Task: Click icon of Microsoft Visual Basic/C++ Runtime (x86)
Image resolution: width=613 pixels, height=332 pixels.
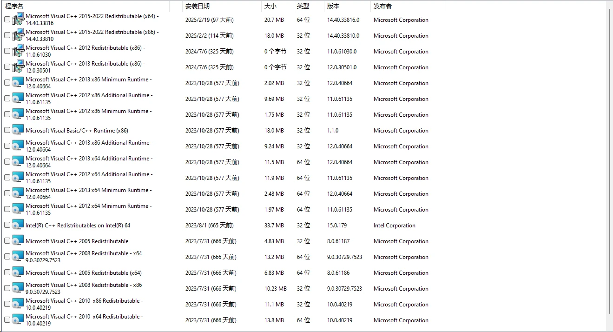Action: click(x=18, y=130)
